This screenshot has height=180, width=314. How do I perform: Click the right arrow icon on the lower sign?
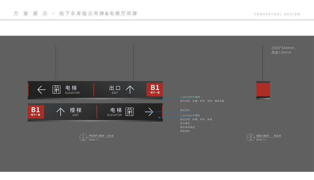click(149, 112)
